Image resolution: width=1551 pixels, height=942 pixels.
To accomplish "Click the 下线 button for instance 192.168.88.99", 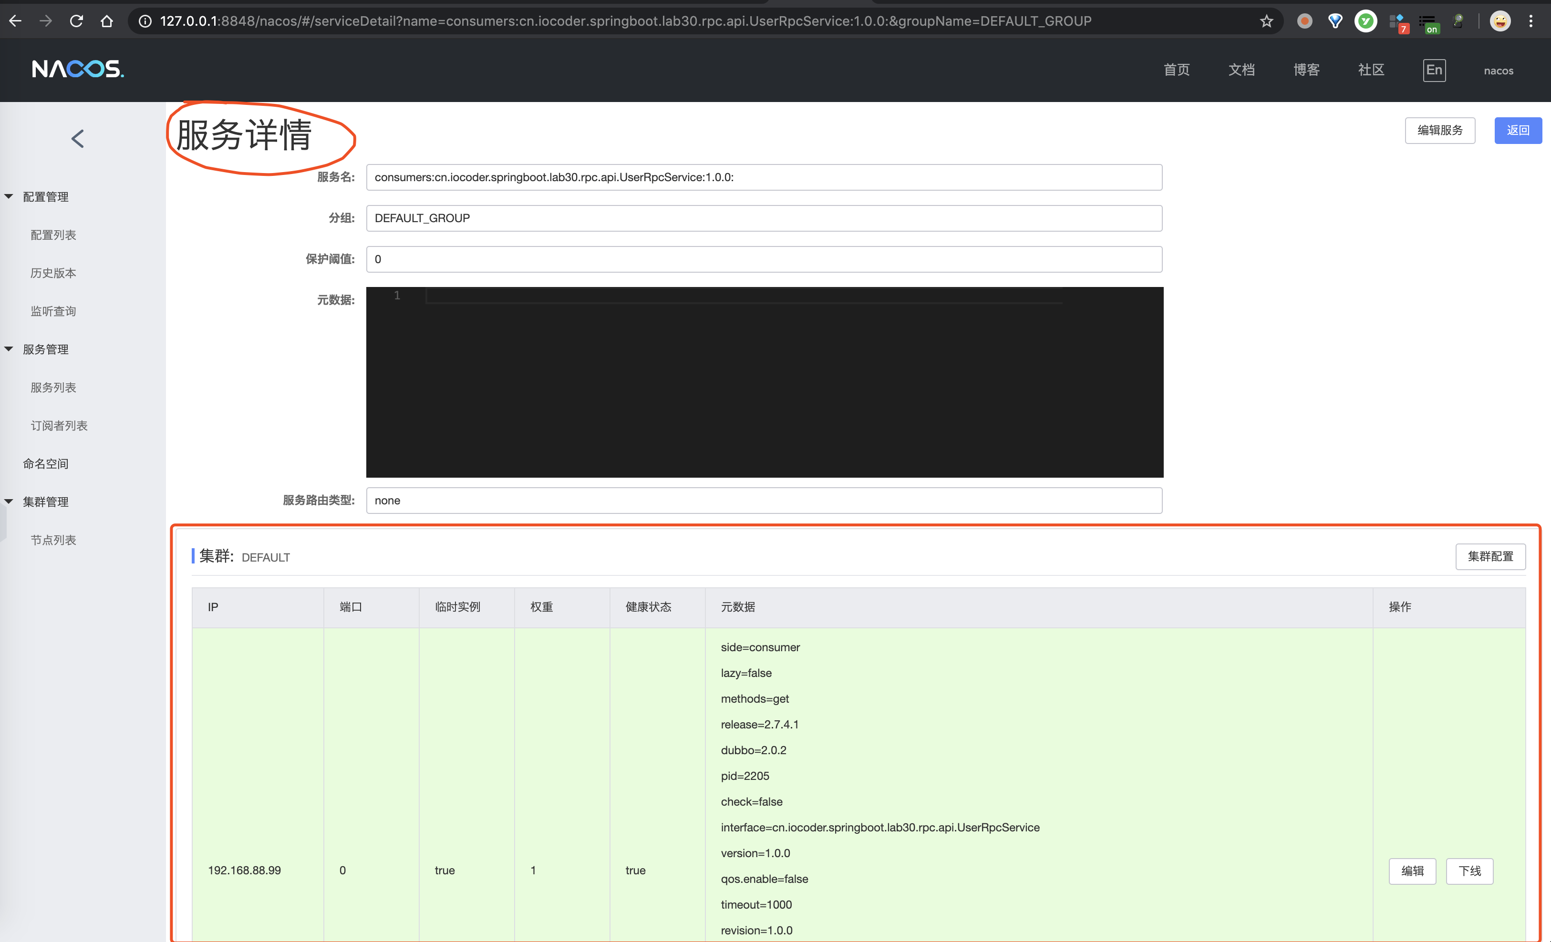I will point(1468,871).
